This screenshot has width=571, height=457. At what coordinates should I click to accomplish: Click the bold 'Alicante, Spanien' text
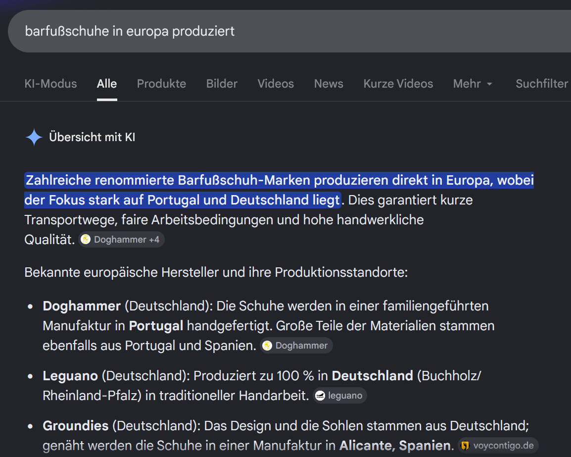click(395, 445)
